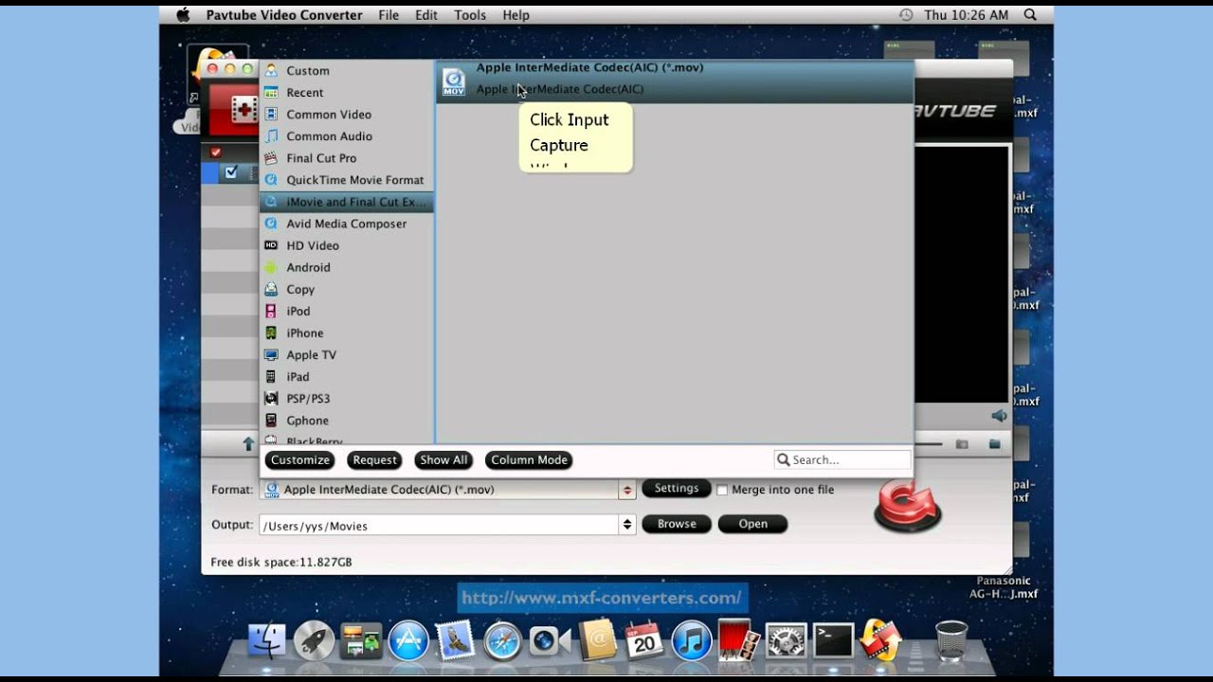Click the HD Video icon

tap(271, 245)
